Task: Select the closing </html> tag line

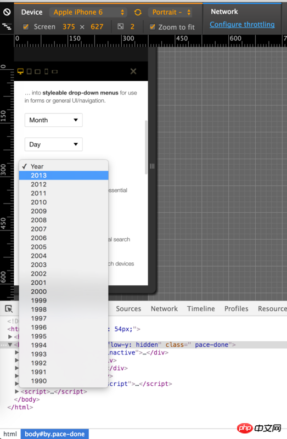Action: click(20, 407)
